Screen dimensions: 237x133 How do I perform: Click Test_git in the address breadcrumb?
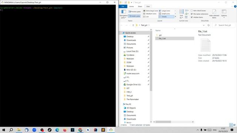144,25
